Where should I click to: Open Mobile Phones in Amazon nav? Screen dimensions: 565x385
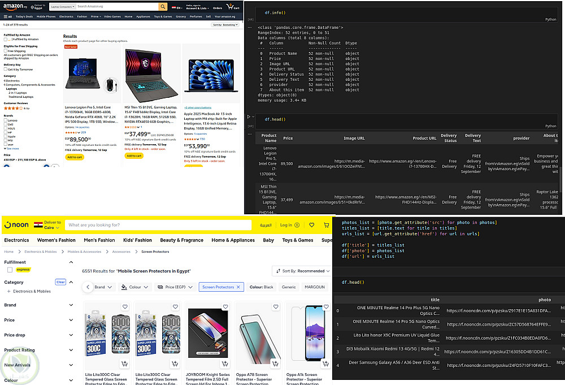[46, 16]
